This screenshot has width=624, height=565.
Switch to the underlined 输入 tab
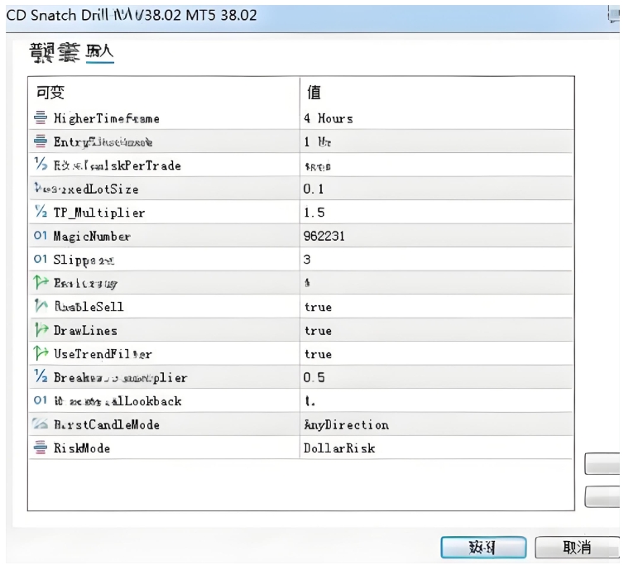click(99, 55)
